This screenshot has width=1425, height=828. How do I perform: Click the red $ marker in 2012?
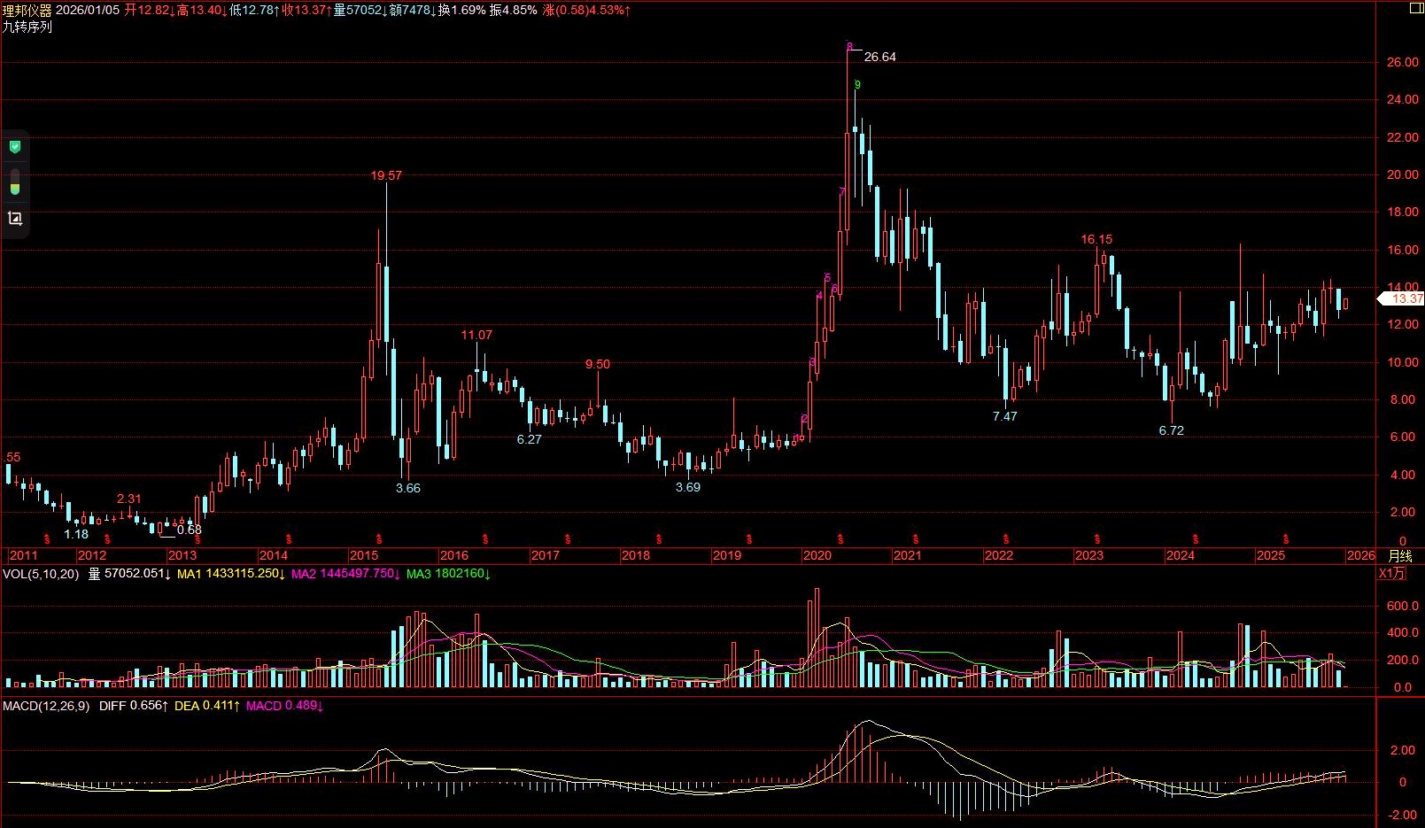[x=107, y=538]
